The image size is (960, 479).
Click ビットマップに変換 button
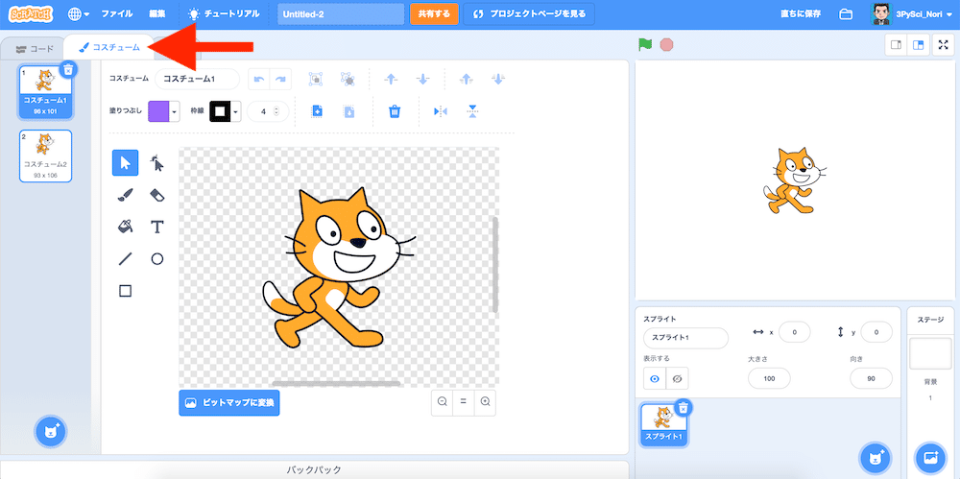point(229,403)
